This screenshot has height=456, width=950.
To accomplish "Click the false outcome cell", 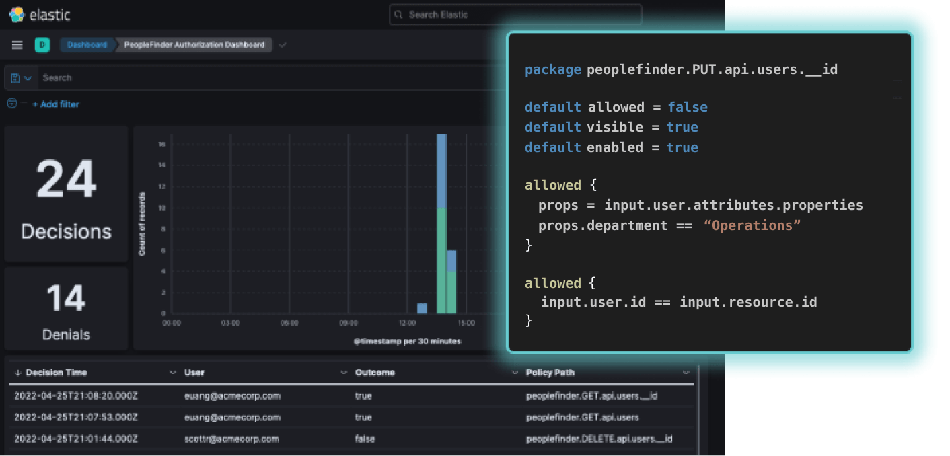I will coord(365,439).
